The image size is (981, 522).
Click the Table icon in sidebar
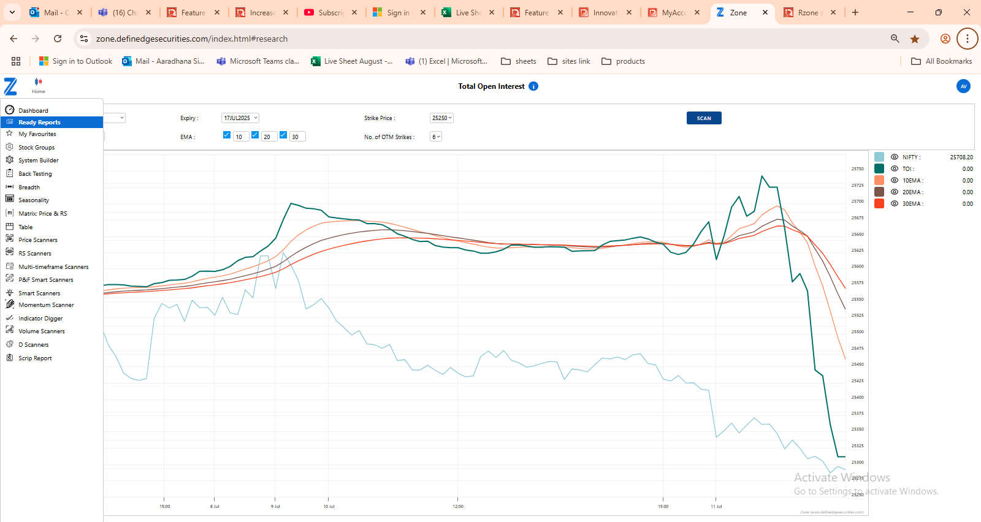[x=10, y=226]
